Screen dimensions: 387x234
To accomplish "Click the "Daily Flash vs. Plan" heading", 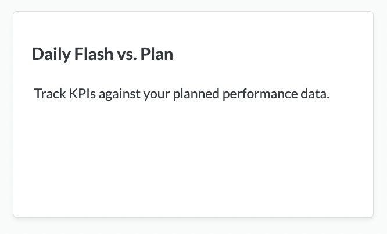I will tap(102, 54).
